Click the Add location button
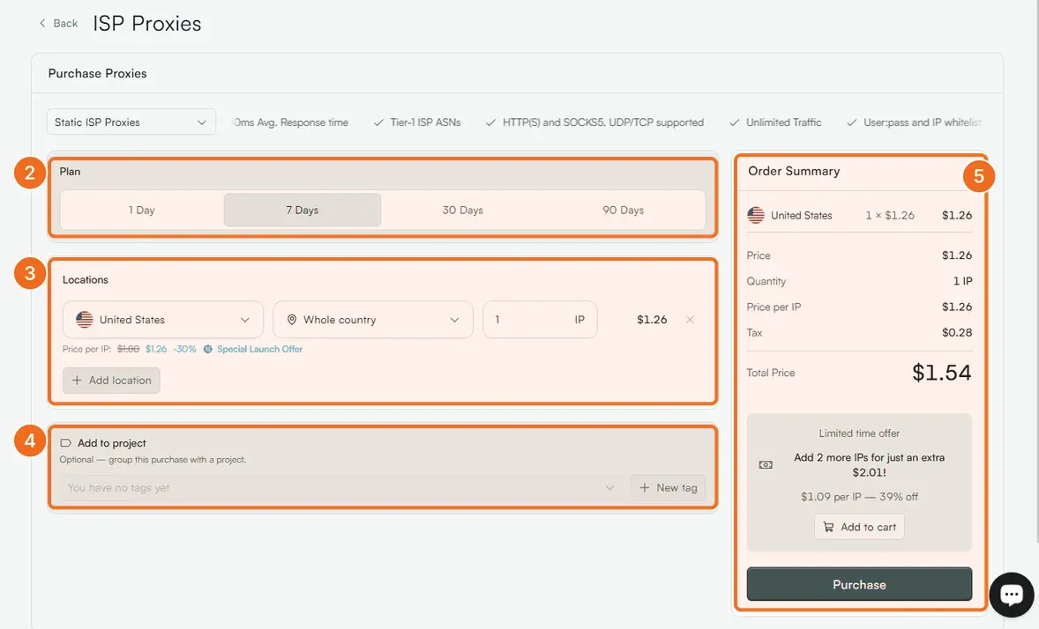The image size is (1039, 629). point(111,380)
